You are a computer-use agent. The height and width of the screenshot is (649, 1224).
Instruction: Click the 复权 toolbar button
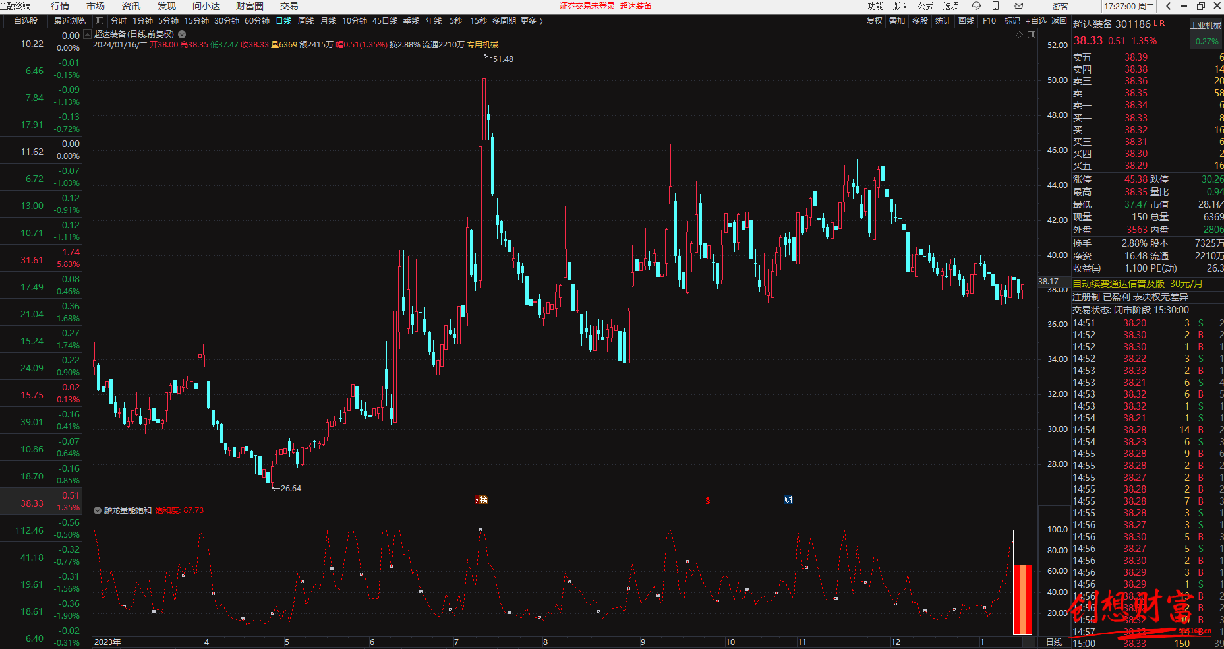click(875, 21)
